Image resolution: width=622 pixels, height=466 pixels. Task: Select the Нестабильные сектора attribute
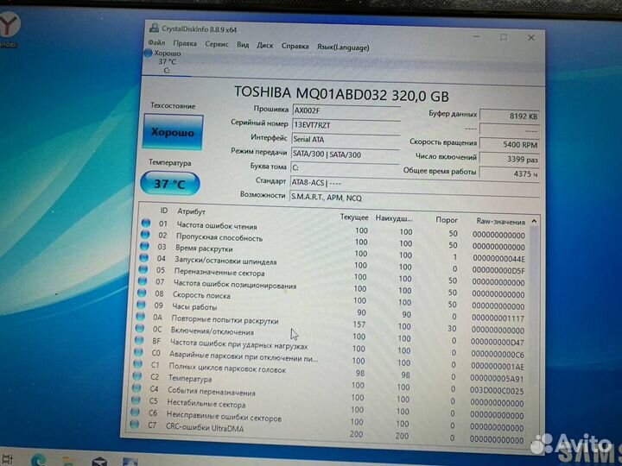coord(206,403)
